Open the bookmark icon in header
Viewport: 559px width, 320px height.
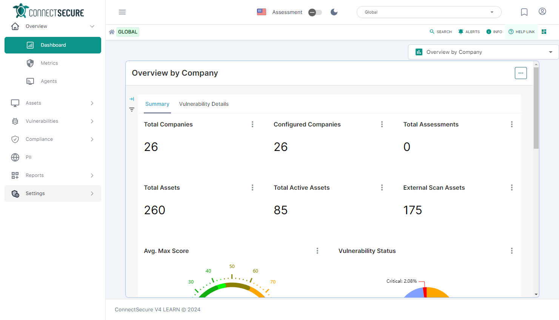[524, 12]
